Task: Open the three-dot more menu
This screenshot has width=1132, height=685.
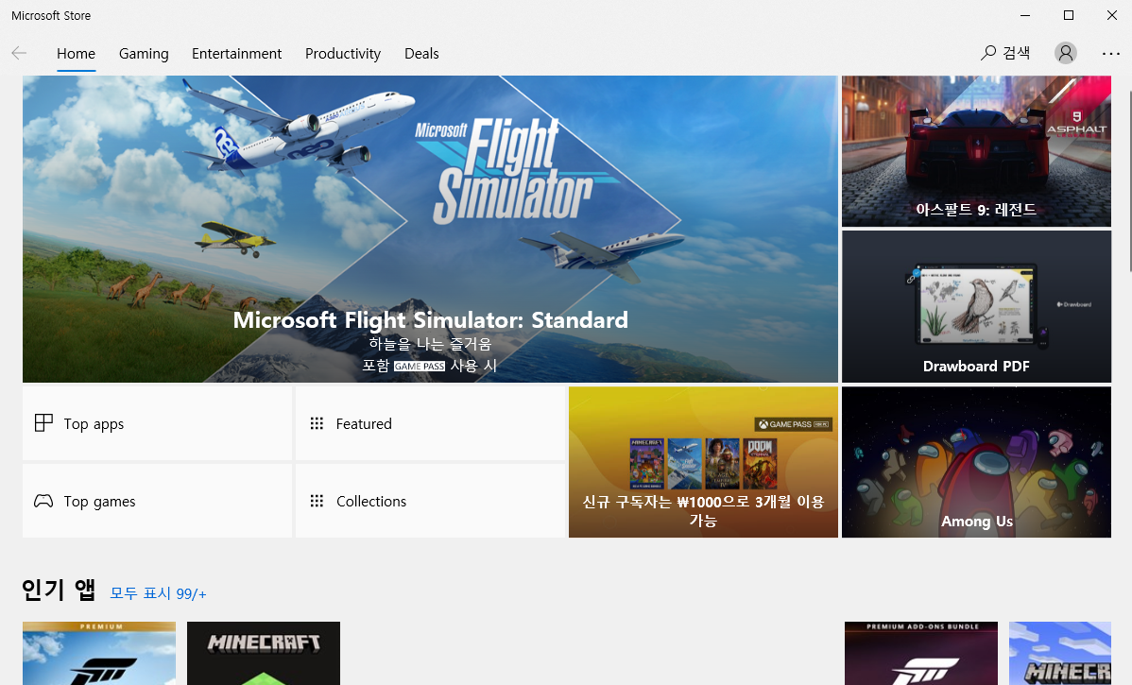Action: (x=1111, y=54)
